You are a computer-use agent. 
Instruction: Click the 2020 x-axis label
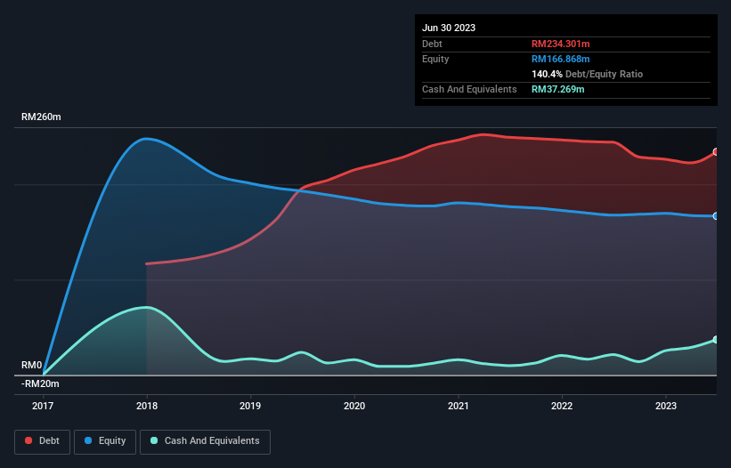354,406
